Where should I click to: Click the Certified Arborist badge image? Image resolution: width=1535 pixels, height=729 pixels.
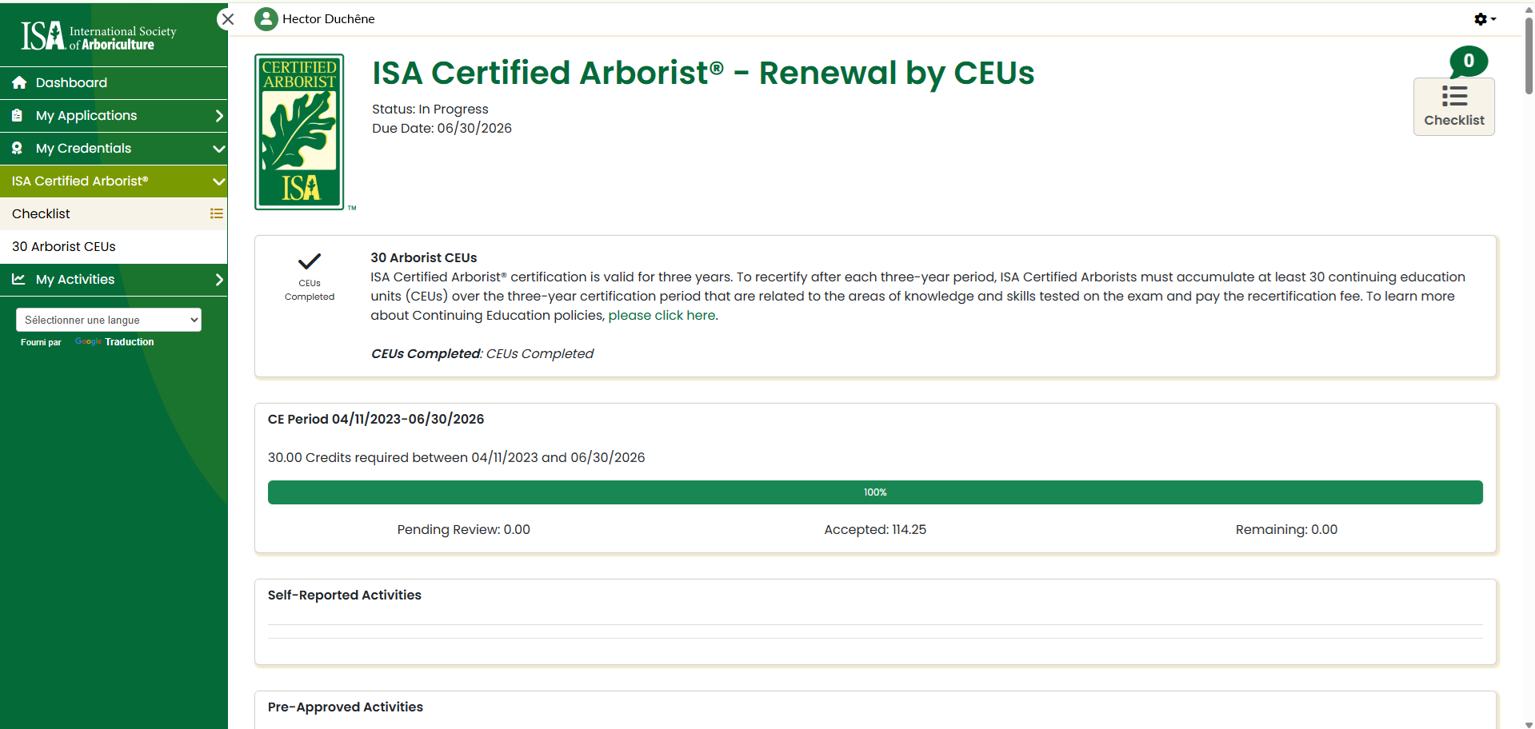tap(300, 132)
